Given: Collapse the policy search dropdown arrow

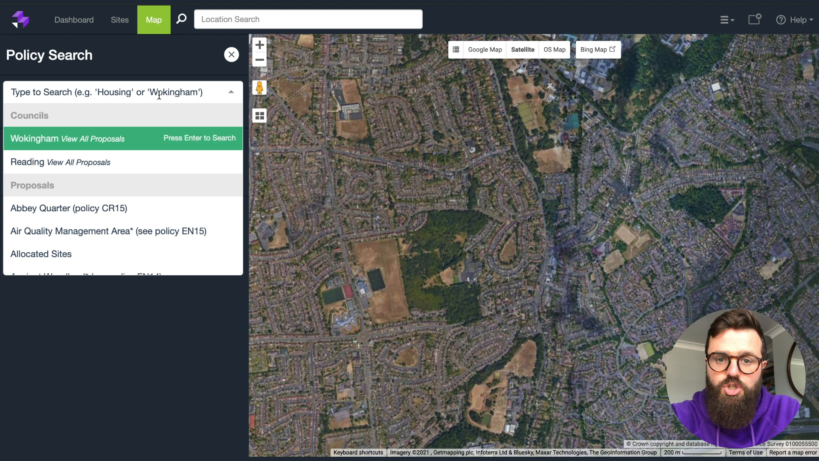Looking at the screenshot, I should point(231,92).
